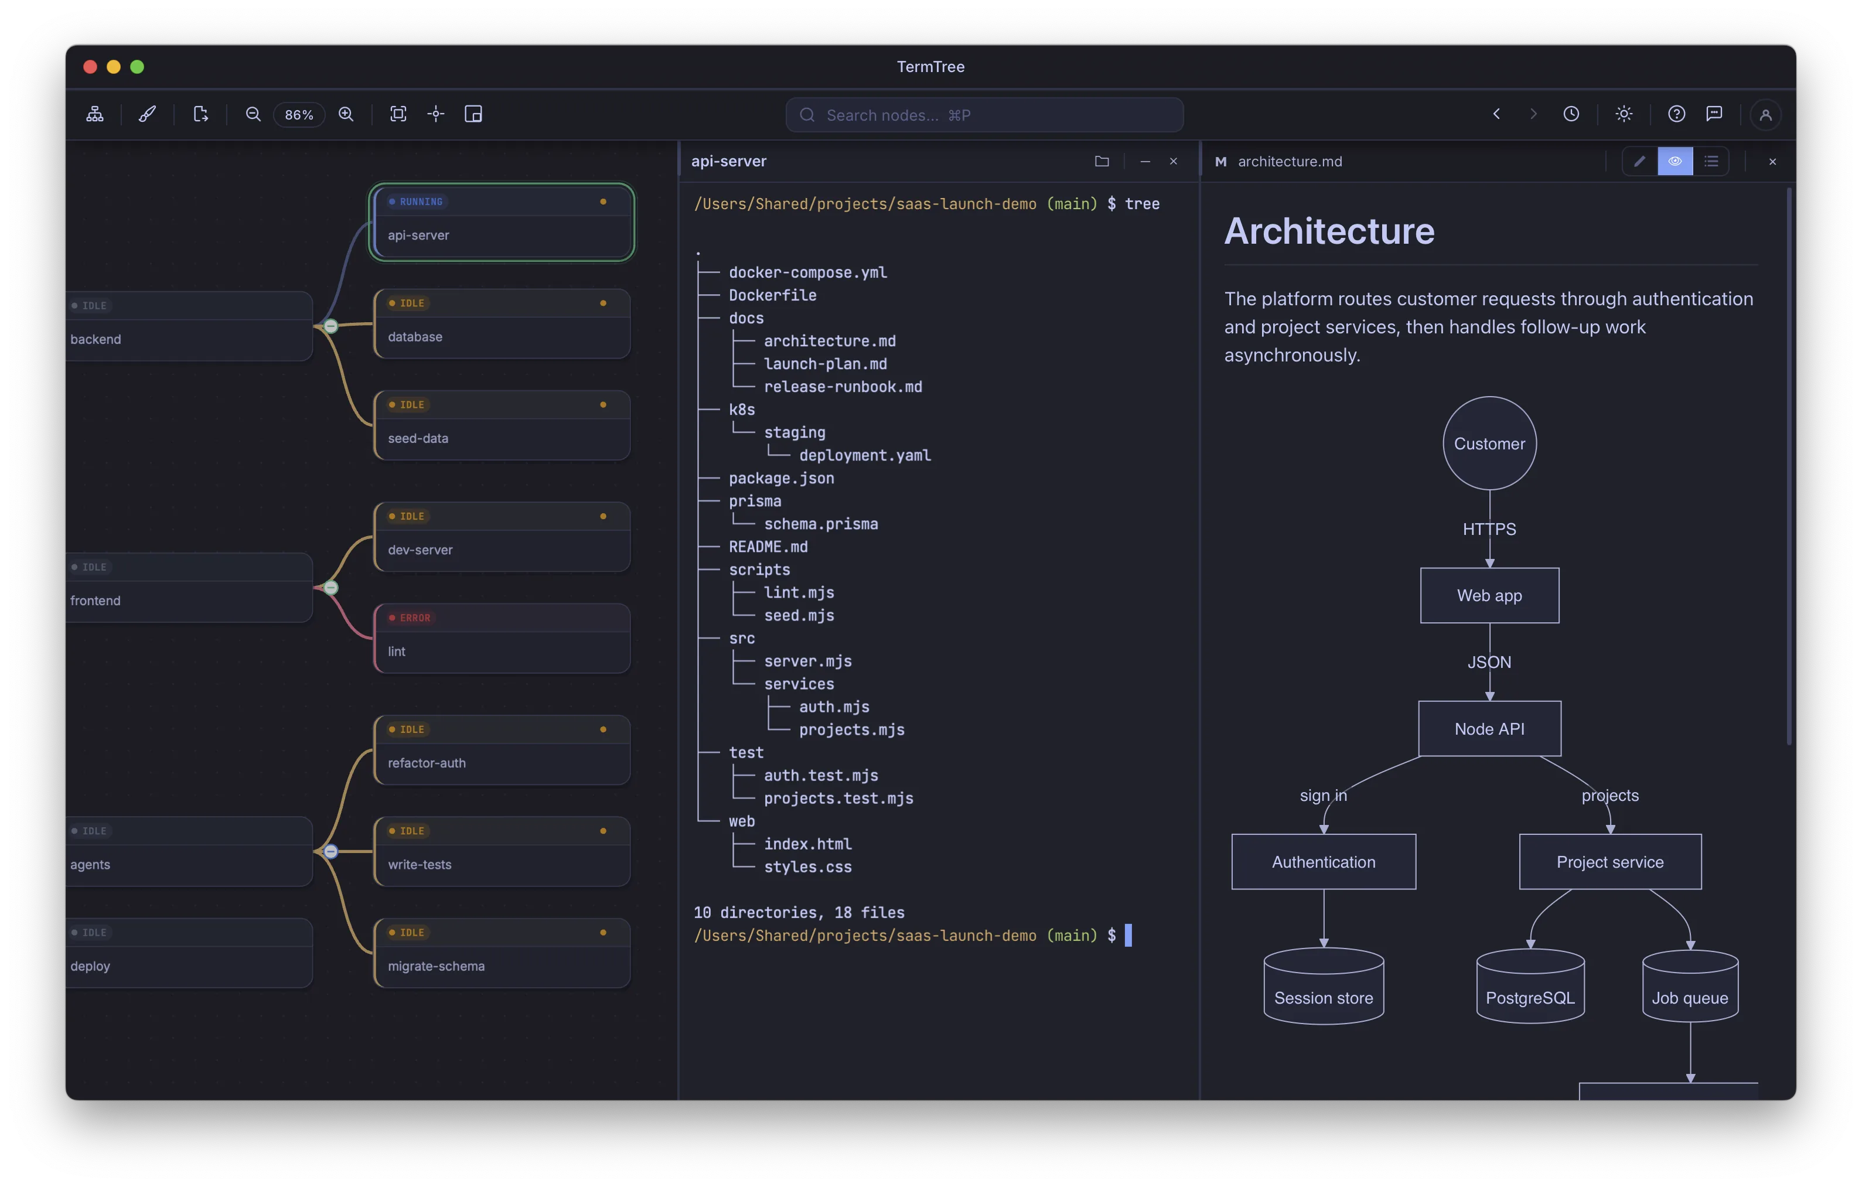Center the canvas with crosshair icon
Image resolution: width=1862 pixels, height=1187 pixels.
(x=436, y=114)
